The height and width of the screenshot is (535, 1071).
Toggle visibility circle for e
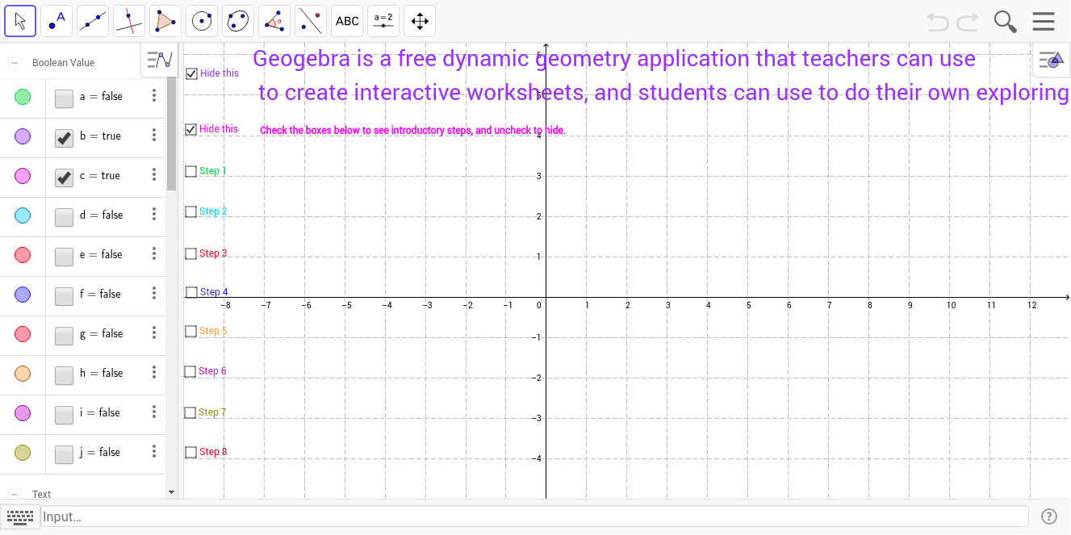click(23, 255)
